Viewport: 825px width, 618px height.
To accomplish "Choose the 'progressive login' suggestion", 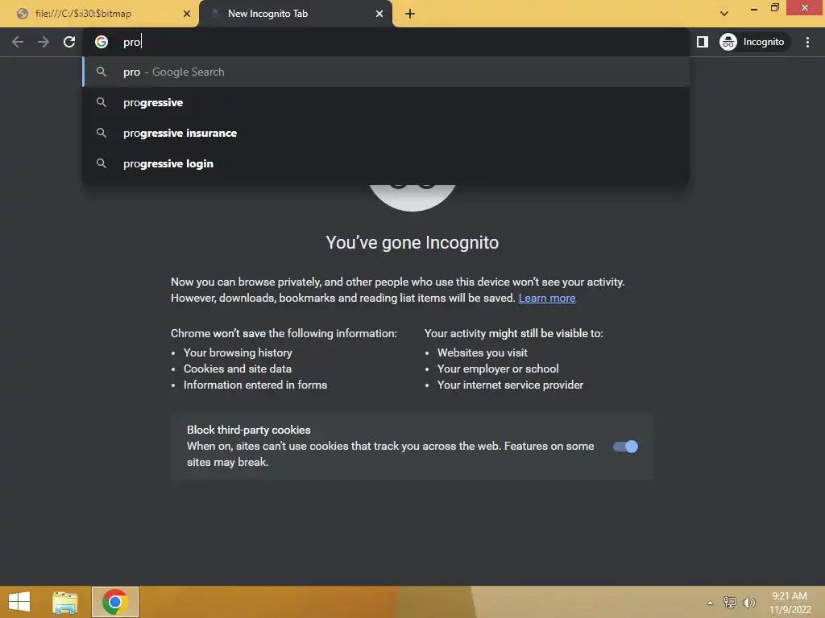I will click(386, 163).
